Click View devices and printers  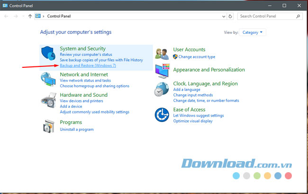coord(82,101)
